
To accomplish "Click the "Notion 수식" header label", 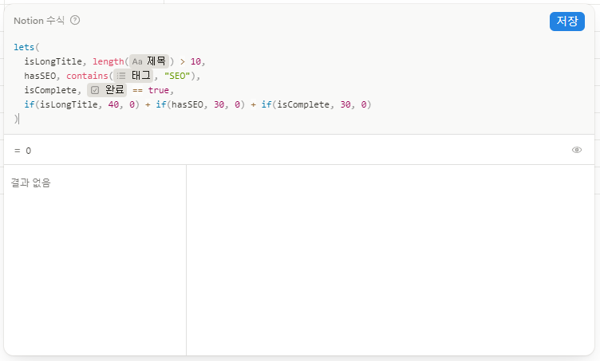I will [x=39, y=21].
